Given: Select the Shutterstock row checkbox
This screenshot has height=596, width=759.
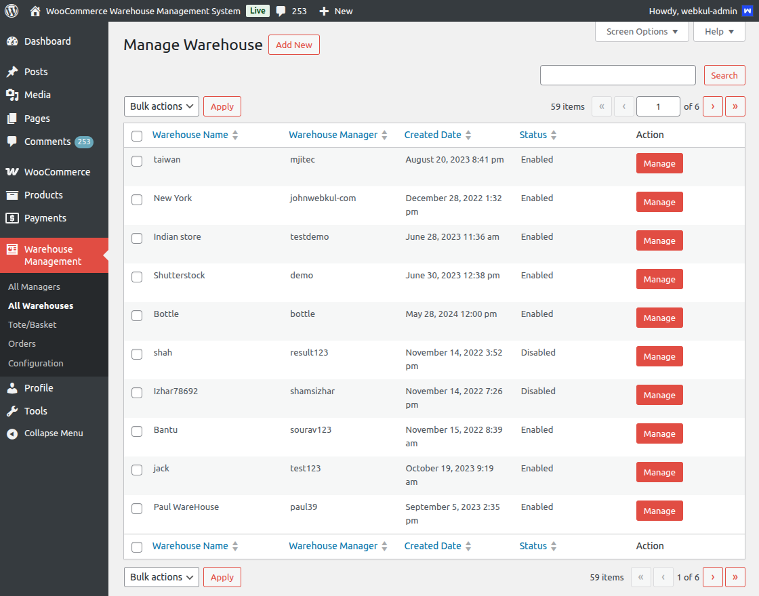Looking at the screenshot, I should coord(137,277).
